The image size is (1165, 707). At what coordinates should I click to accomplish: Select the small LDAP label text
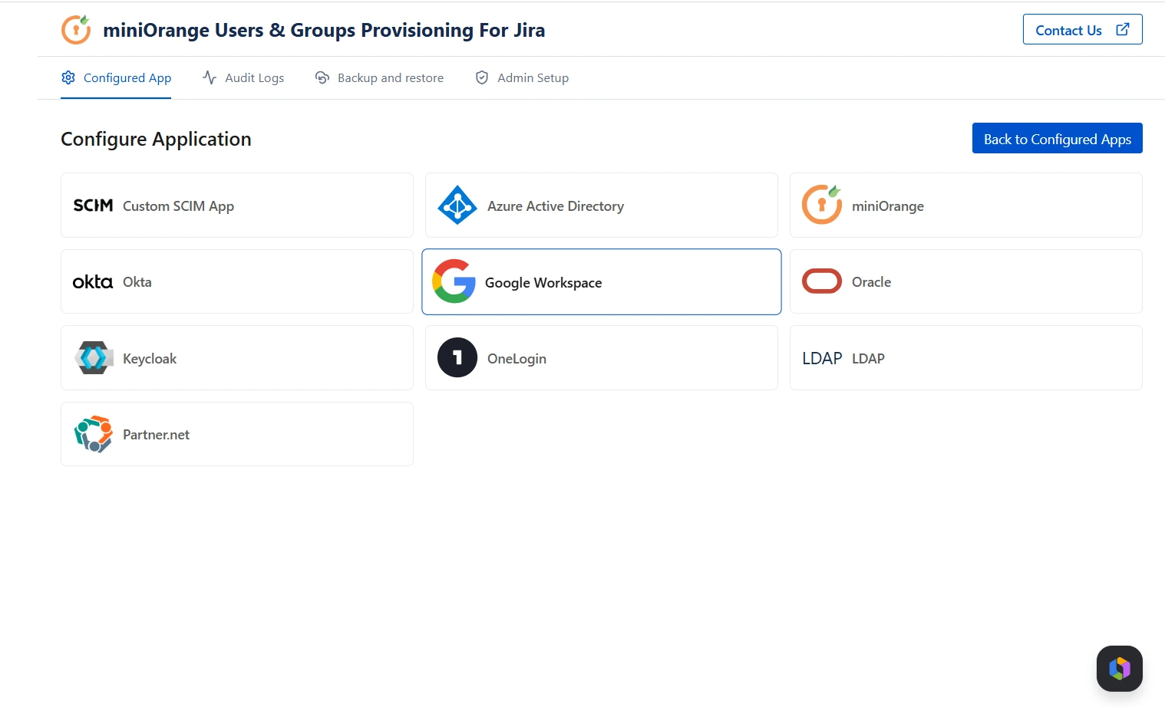868,358
